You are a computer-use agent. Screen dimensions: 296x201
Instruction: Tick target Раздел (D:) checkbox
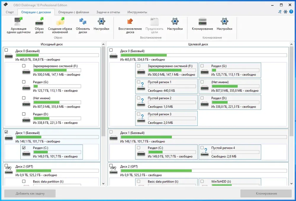202,98
